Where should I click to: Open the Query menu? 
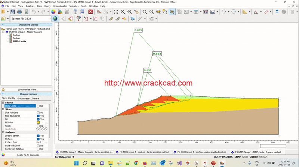coord(47,6)
